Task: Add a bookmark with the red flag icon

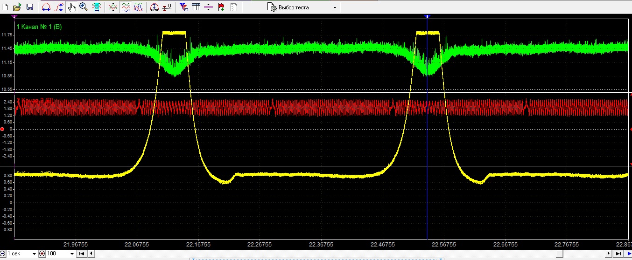Action: click(221, 7)
